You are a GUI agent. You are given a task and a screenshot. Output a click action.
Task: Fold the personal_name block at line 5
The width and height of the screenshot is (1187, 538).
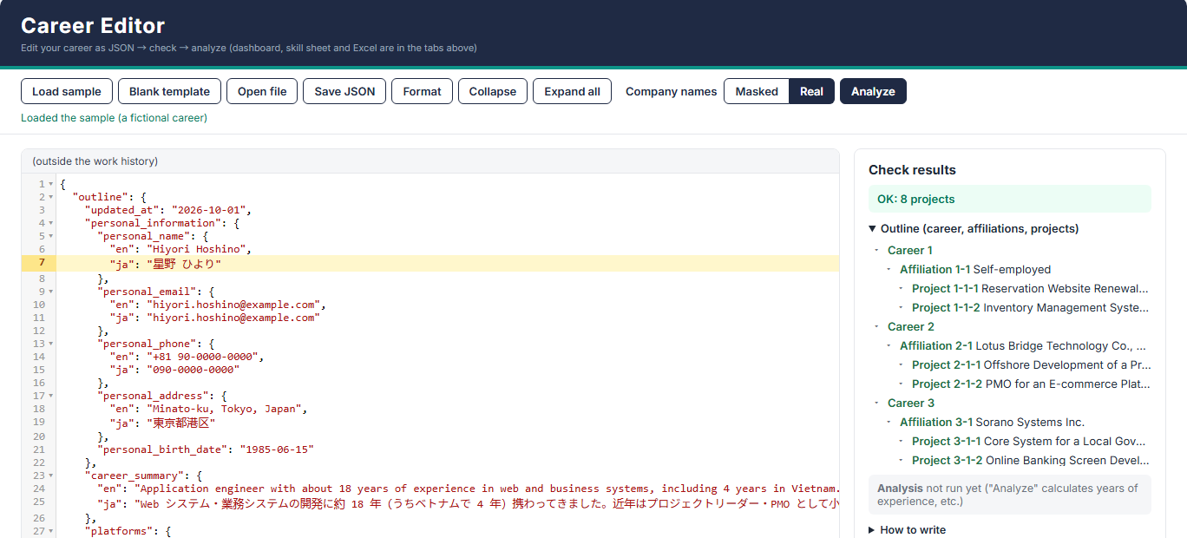[51, 236]
